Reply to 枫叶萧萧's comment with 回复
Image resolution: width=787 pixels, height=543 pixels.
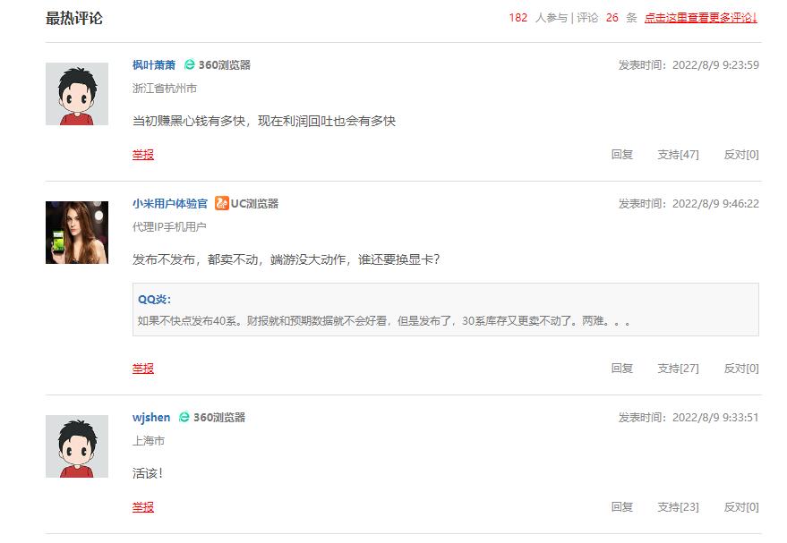point(622,154)
